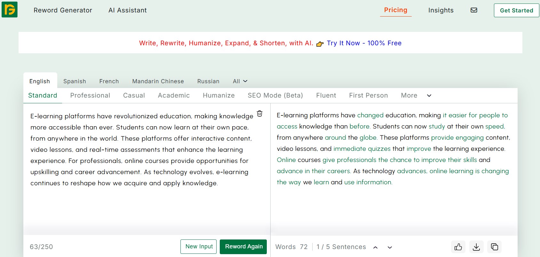
Task: Click the Get Started button
Action: (x=516, y=10)
